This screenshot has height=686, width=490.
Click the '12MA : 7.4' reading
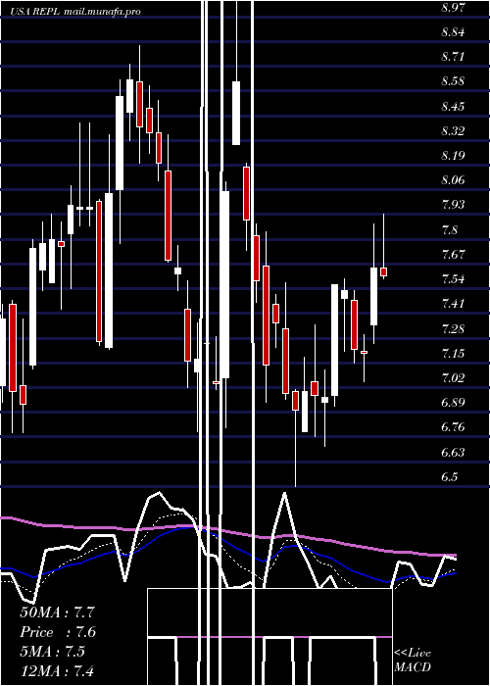57,670
